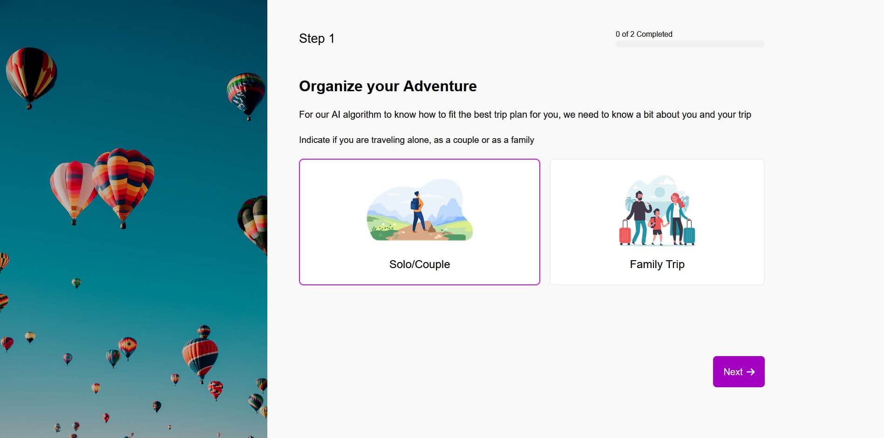
Task: Click the Family Trip text label
Action: [657, 264]
